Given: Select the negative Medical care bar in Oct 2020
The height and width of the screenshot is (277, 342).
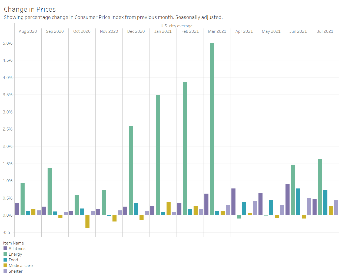Looking at the screenshot, I should pos(87,221).
